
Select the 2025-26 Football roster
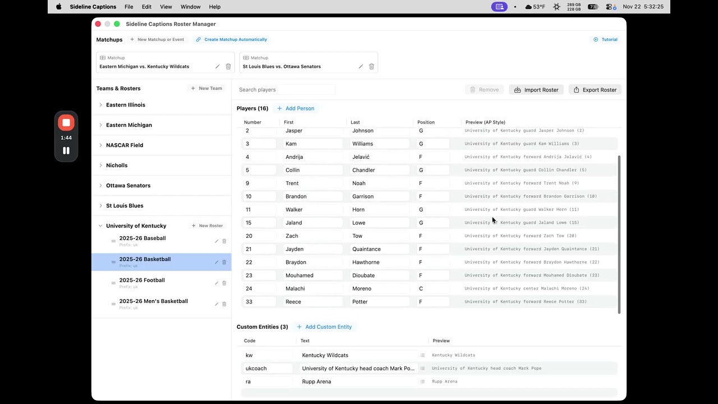pyautogui.click(x=162, y=283)
